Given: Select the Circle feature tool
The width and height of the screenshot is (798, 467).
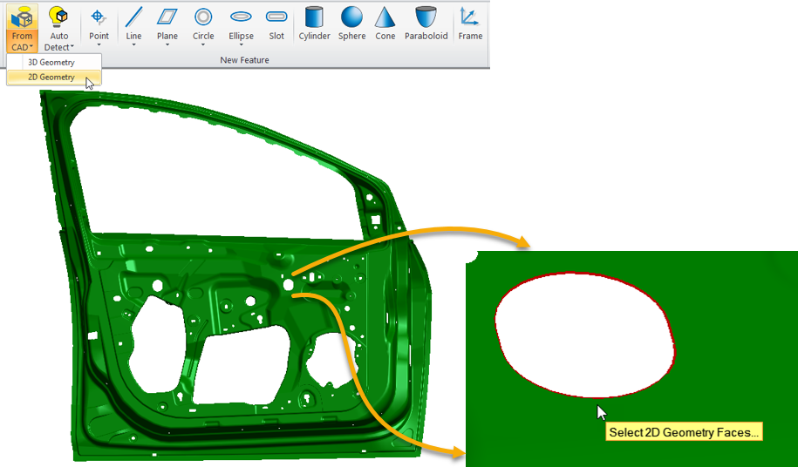Looking at the screenshot, I should [x=203, y=24].
